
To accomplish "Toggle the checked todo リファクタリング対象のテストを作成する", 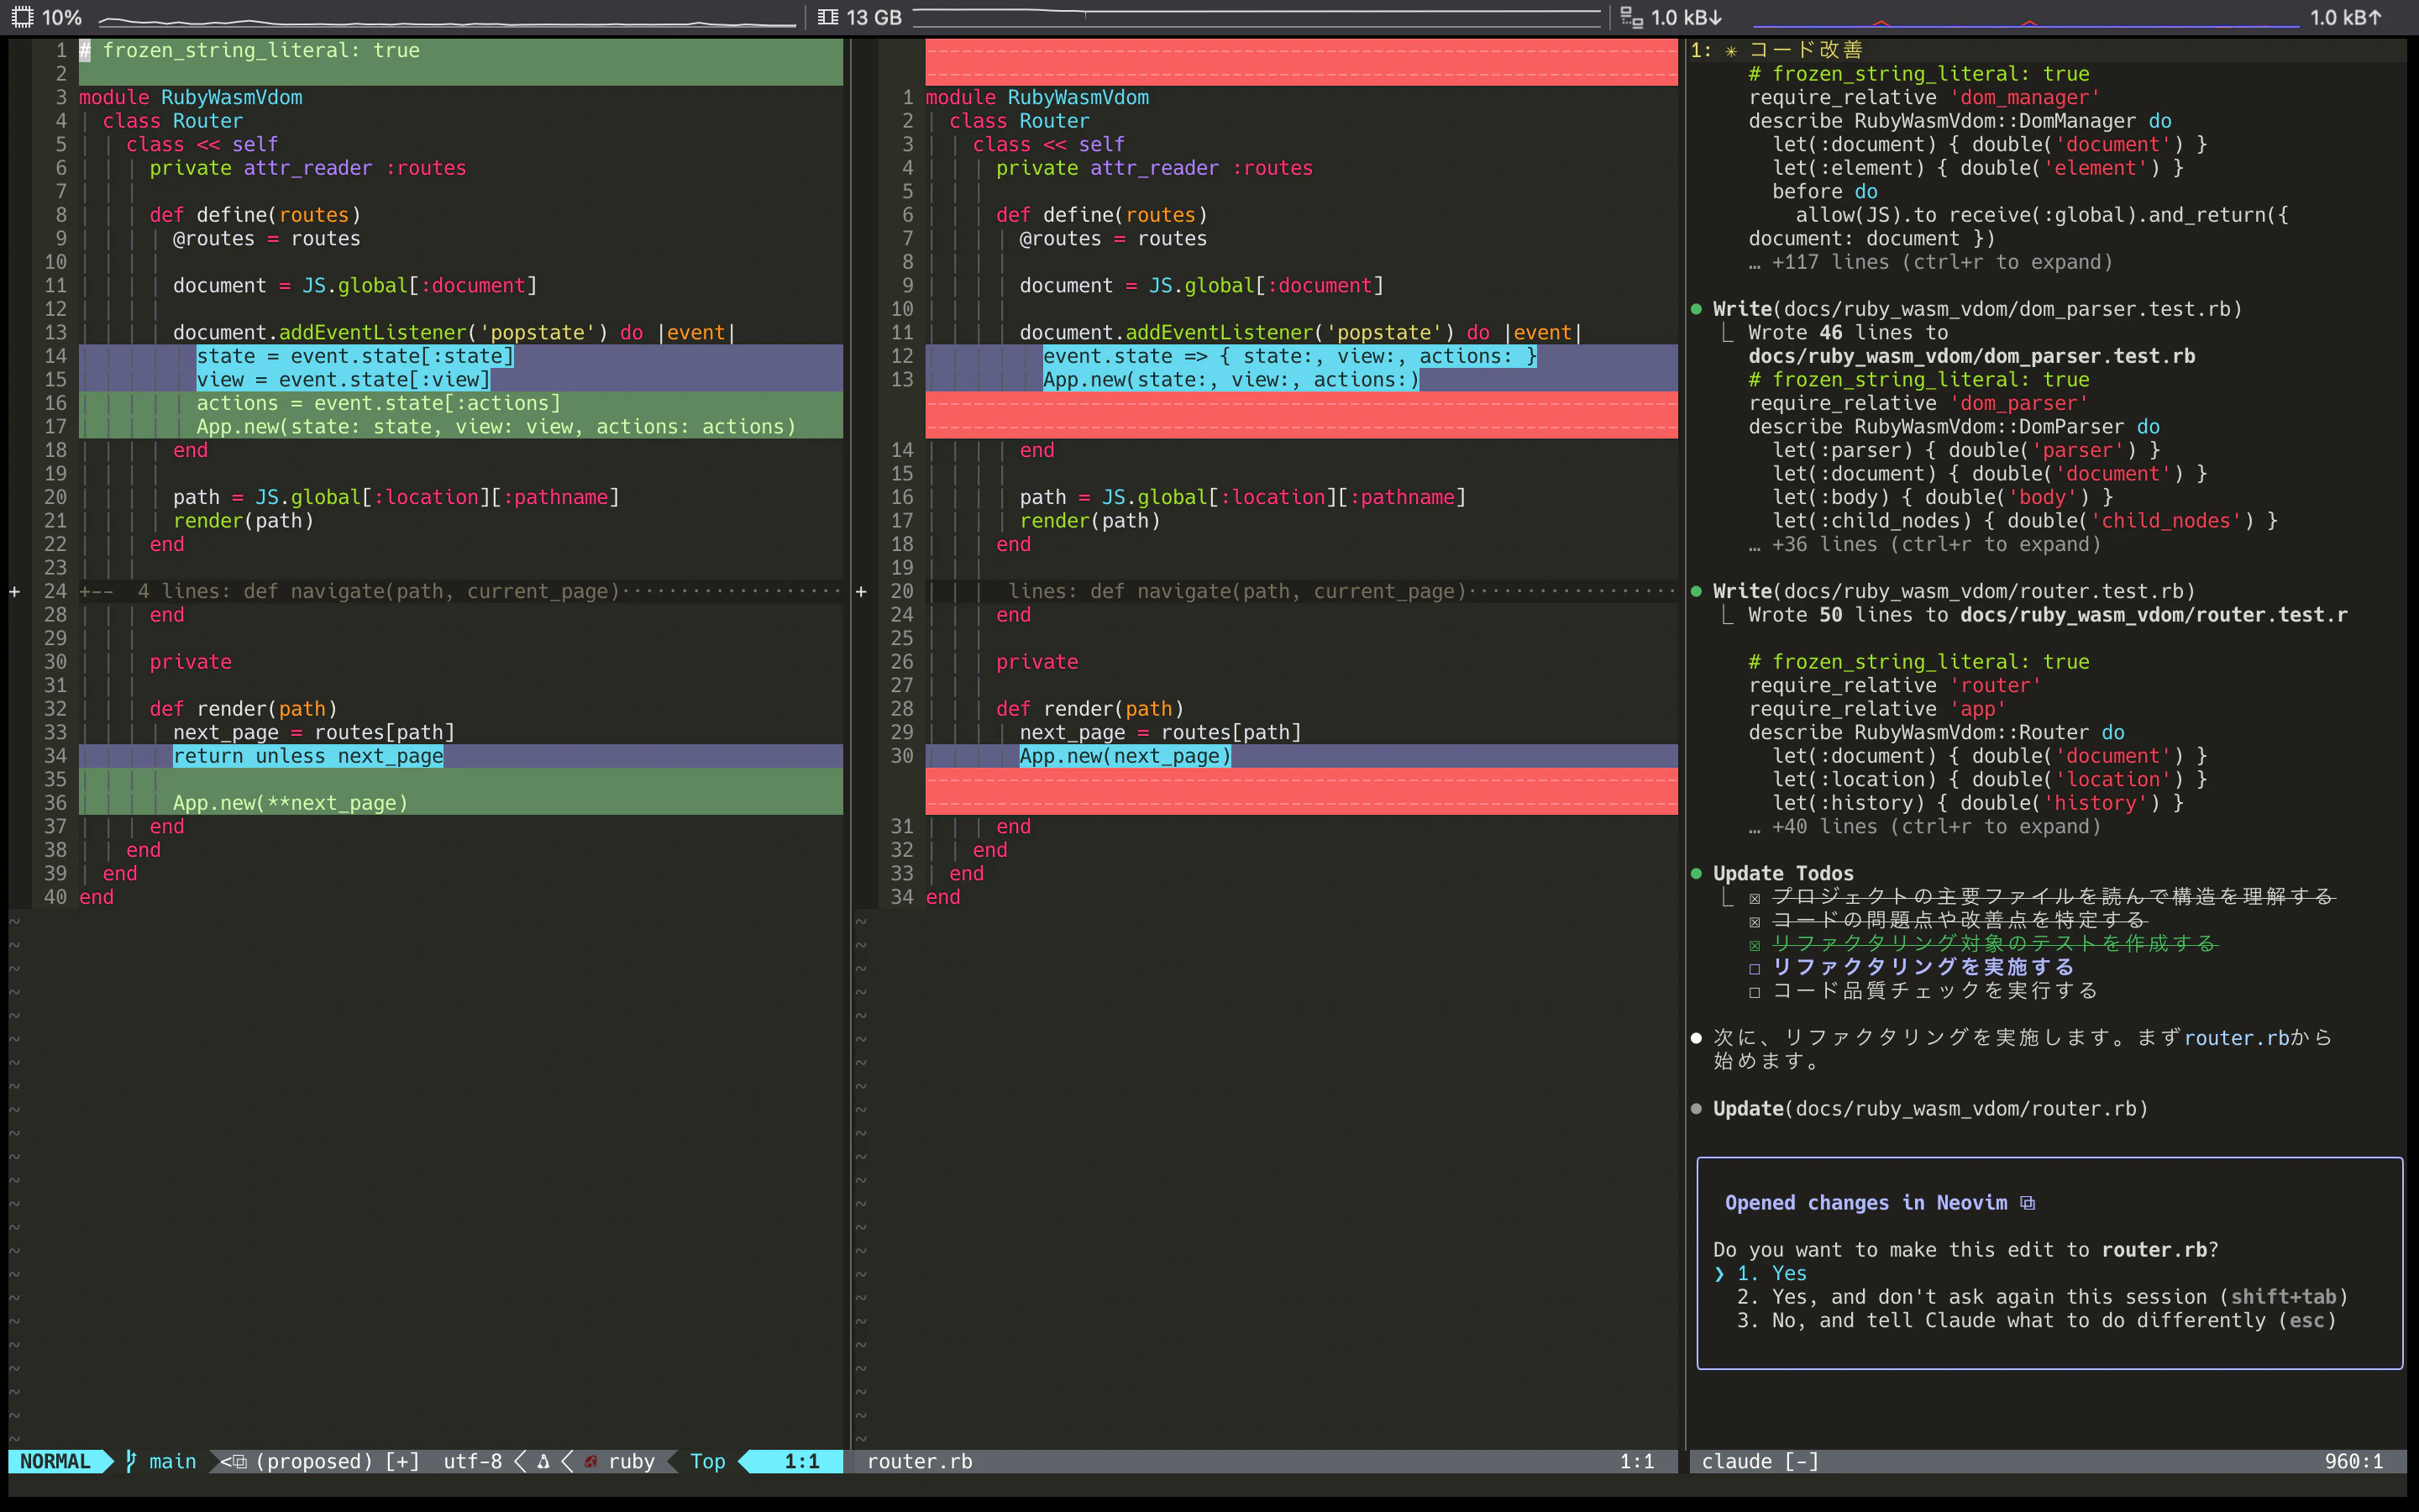I will (x=1755, y=945).
